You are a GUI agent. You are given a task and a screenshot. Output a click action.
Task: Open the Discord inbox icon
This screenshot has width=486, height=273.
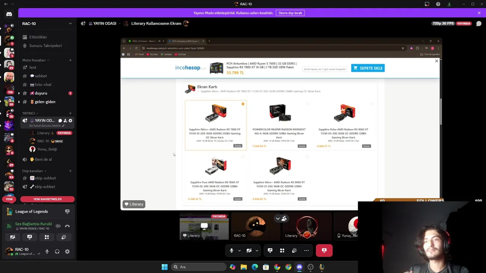[427, 4]
